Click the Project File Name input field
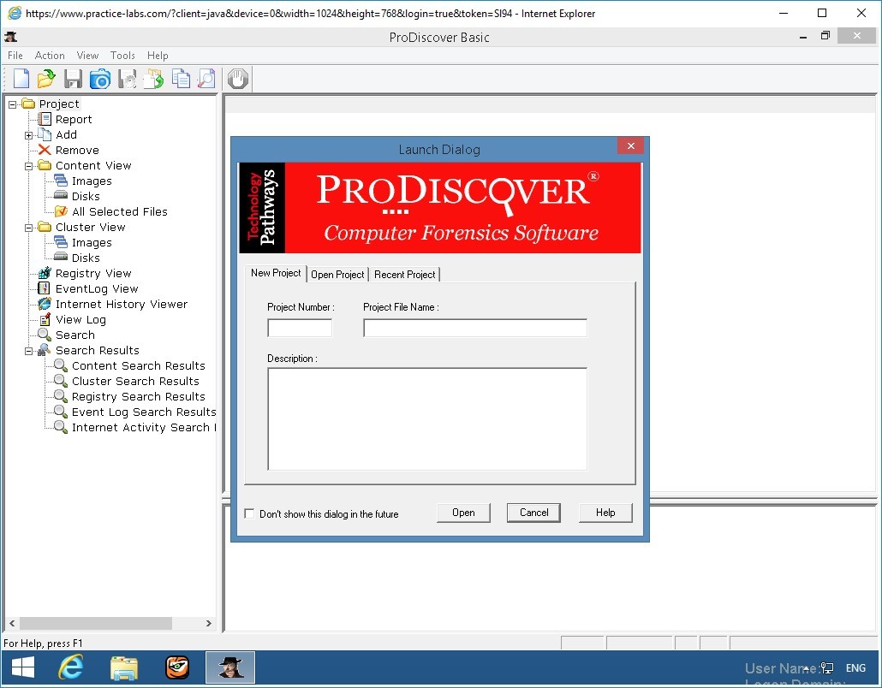Viewport: 882px width, 688px height. 475,328
